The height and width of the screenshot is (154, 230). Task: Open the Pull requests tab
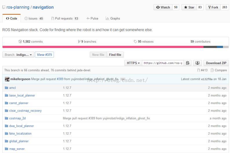click(65, 19)
